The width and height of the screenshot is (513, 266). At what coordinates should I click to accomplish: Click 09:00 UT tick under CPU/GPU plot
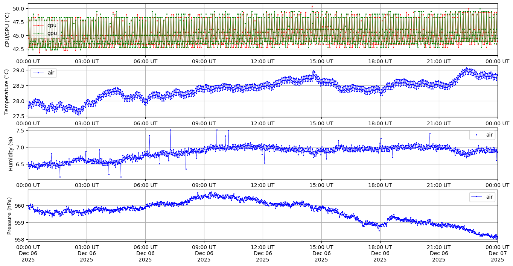click(x=204, y=61)
